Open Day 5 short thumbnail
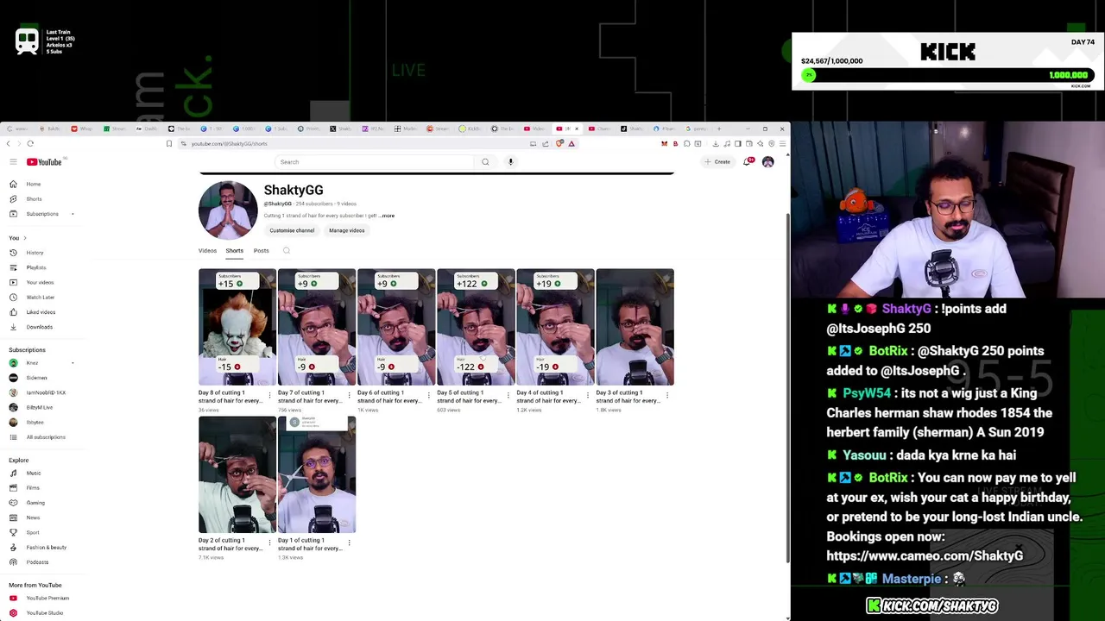The height and width of the screenshot is (621, 1105). [476, 327]
